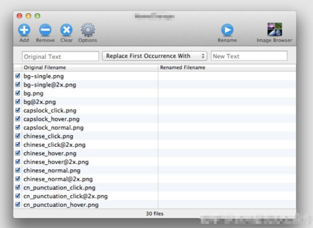Uncheck the bg-single@2x.png checkbox
Image resolution: width=313 pixels, height=228 pixels.
pos(18,85)
